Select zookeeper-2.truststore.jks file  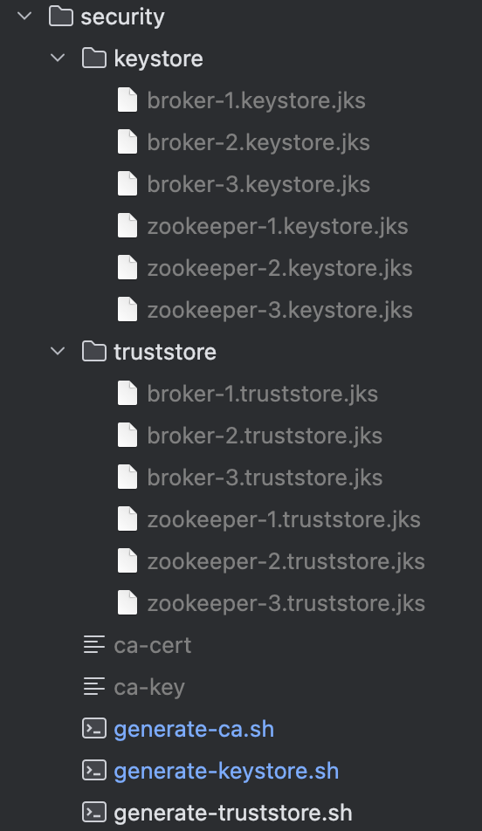[286, 562]
